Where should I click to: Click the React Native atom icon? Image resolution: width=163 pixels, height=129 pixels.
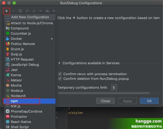8,122
